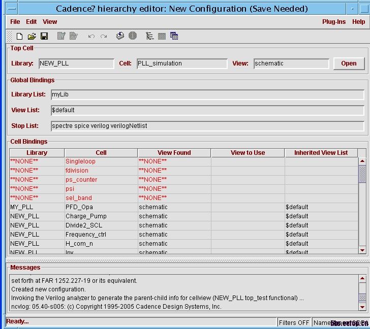Click the Inherited View List column header

click(x=321, y=153)
